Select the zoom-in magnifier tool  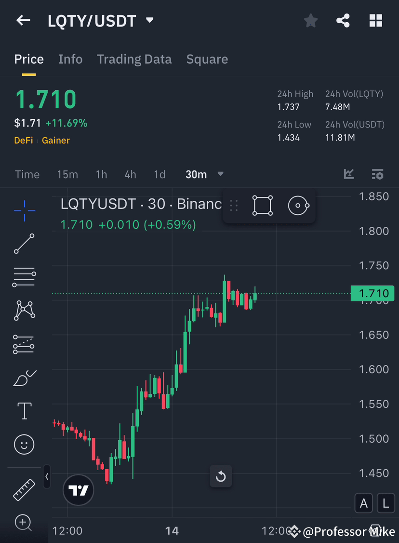[24, 523]
